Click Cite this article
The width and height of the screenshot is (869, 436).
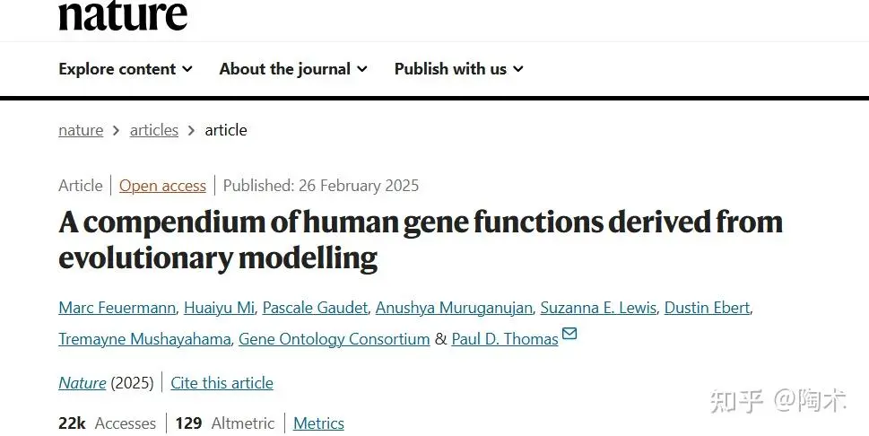pos(222,383)
